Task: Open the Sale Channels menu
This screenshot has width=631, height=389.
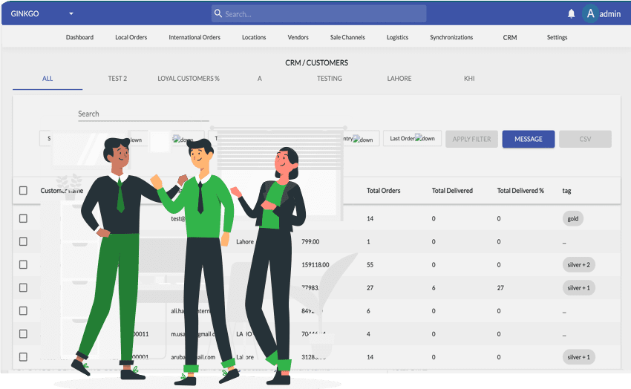Action: point(347,37)
